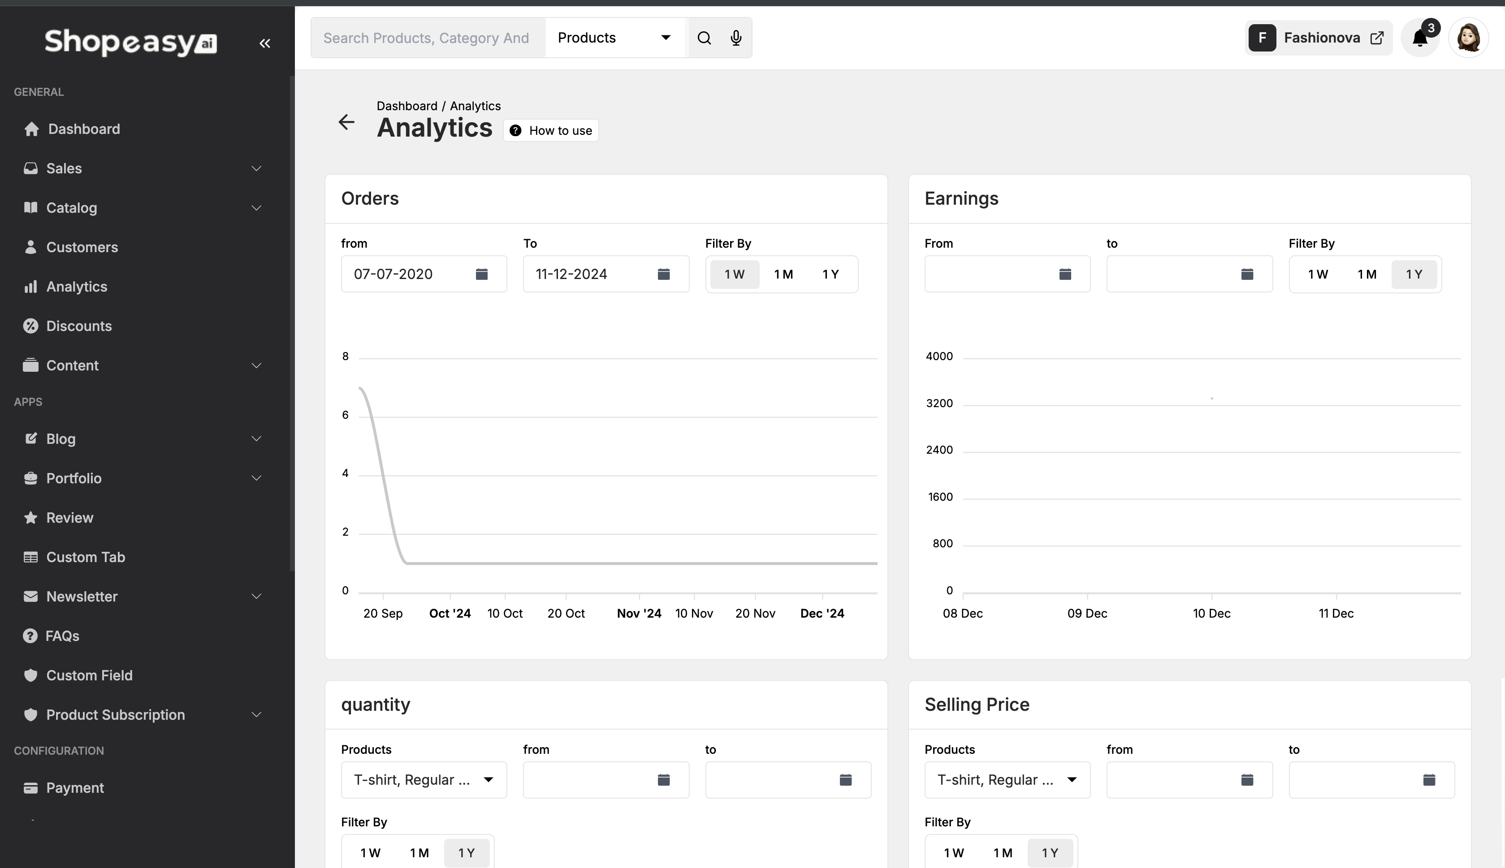The image size is (1505, 868).
Task: Go to Customers sidebar item
Action: coord(82,247)
